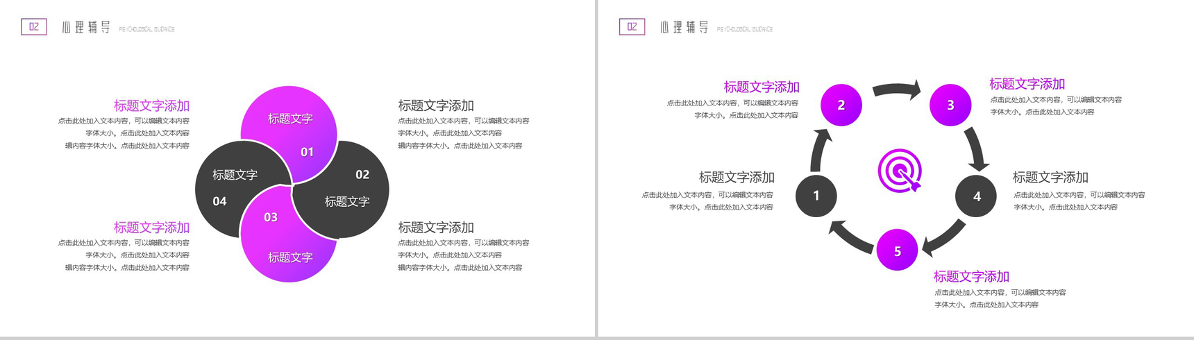This screenshot has height=340, width=1194.
Task: Select 心理辅导 title on left slide
Action: pos(86,27)
